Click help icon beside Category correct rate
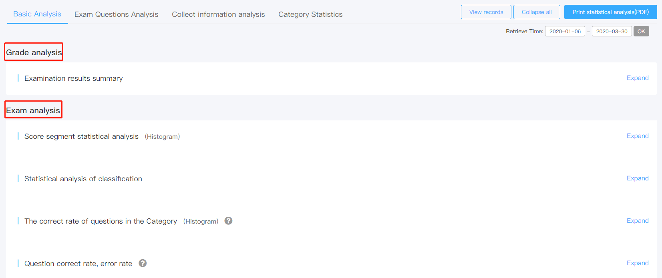 pyautogui.click(x=228, y=221)
